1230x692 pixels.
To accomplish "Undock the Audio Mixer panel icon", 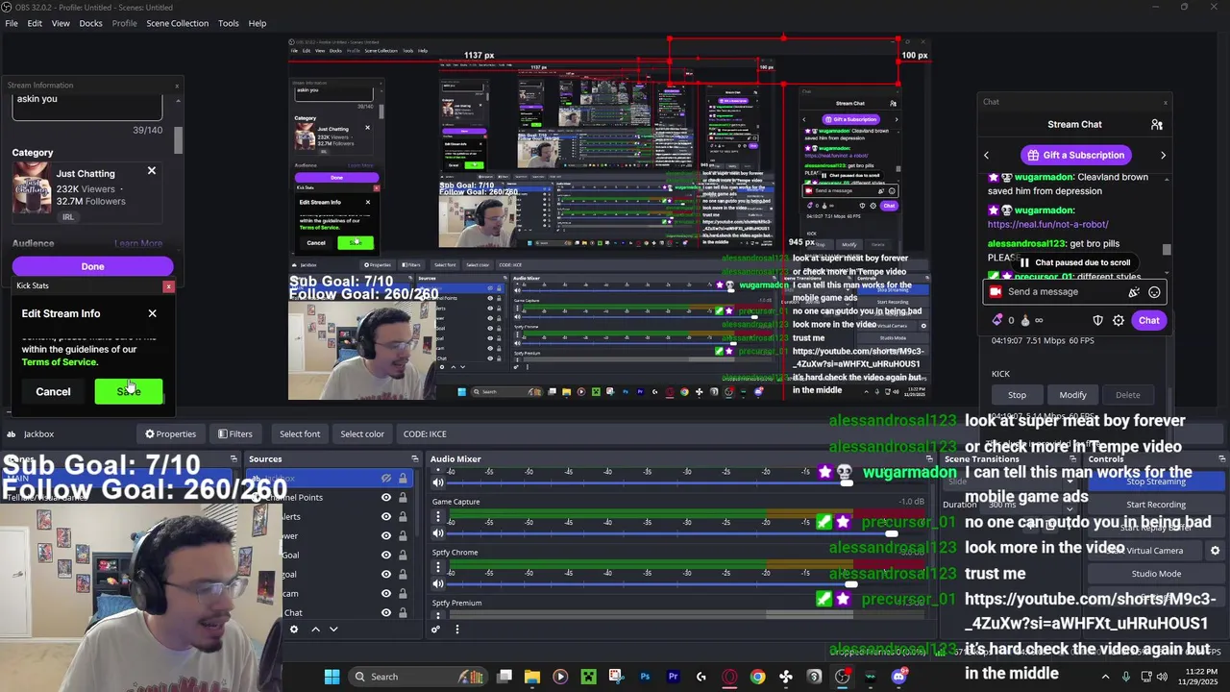I will 929,459.
